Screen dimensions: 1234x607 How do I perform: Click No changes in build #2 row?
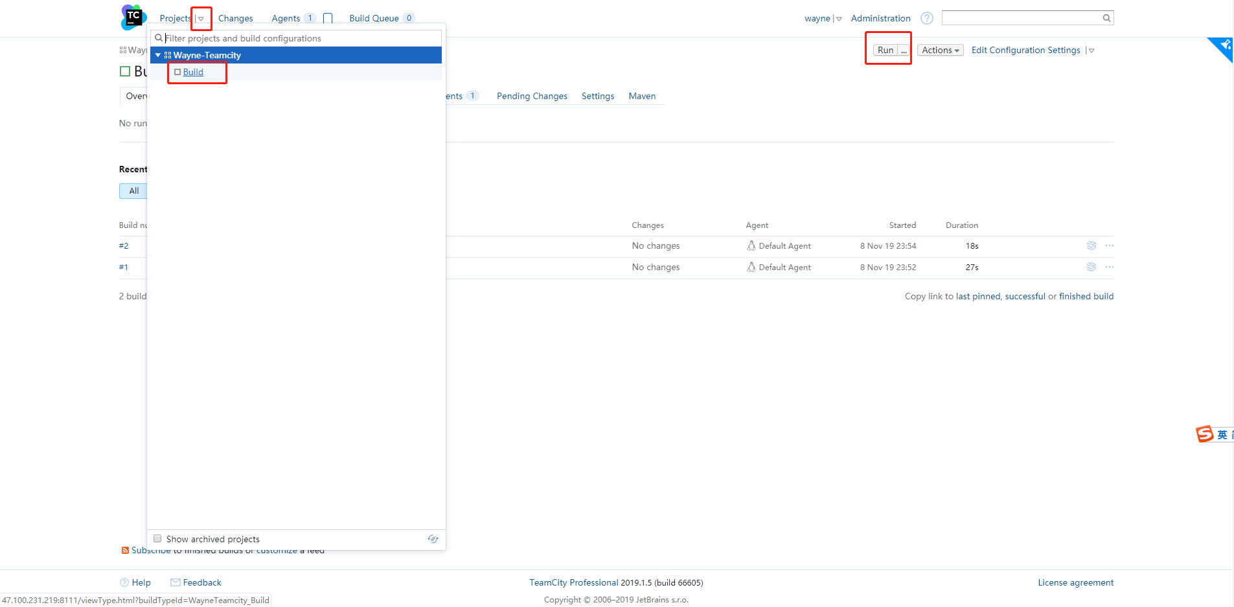[x=656, y=246]
